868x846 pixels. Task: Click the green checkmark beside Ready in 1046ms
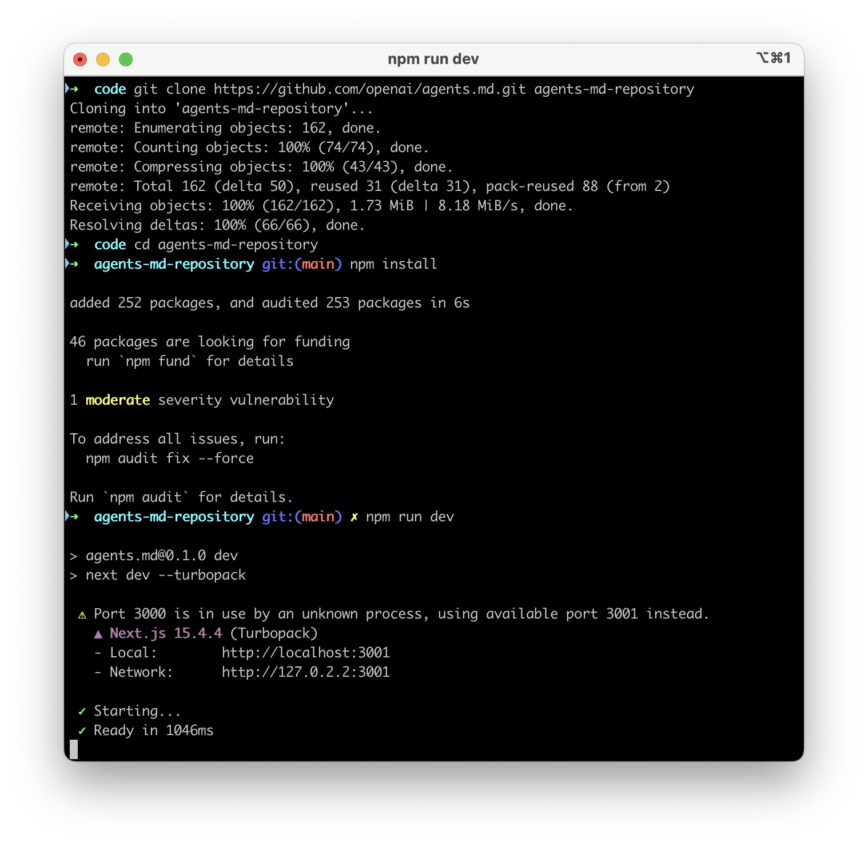[82, 731]
